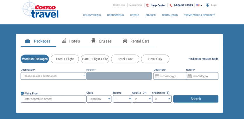This screenshot has height=119, width=244.
Task: Switch to the Hotels tab
Action: tap(71, 41)
